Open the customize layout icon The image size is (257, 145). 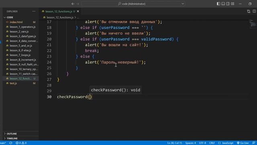(233, 4)
